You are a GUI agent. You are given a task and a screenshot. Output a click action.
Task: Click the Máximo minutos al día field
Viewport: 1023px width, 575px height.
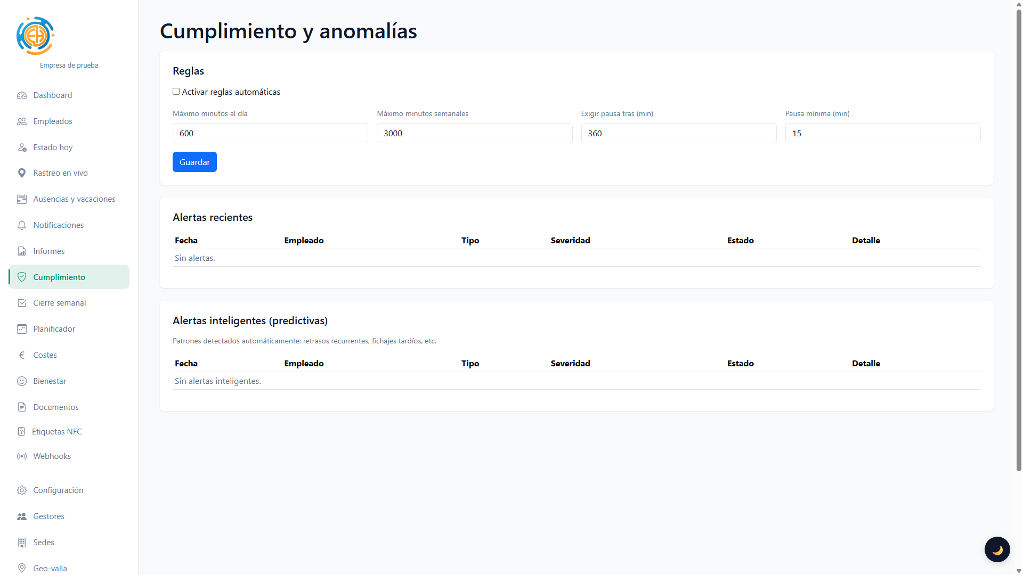(x=270, y=133)
